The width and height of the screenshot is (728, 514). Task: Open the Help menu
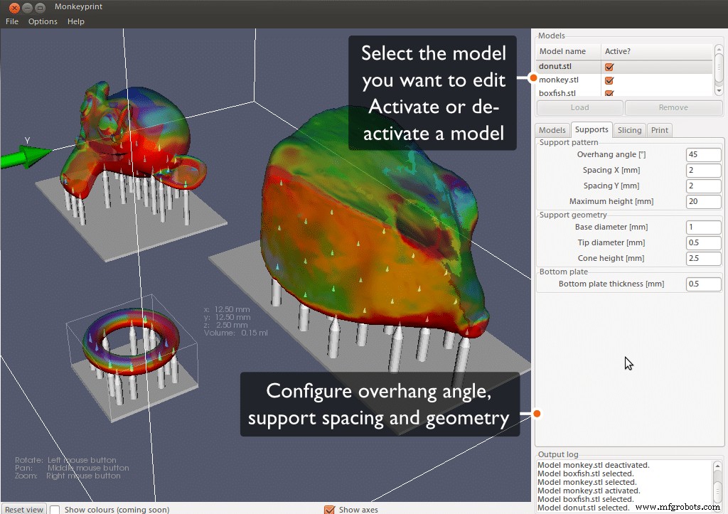coord(75,21)
